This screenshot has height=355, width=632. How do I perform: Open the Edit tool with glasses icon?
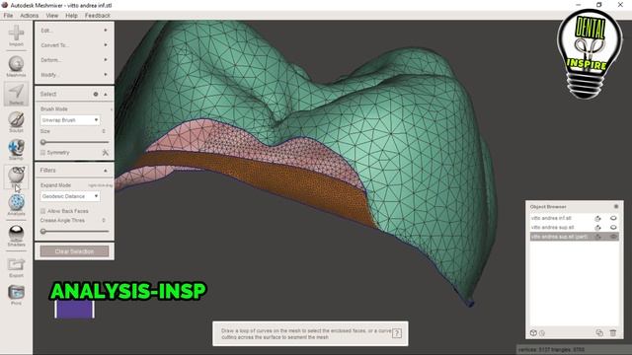(16, 176)
